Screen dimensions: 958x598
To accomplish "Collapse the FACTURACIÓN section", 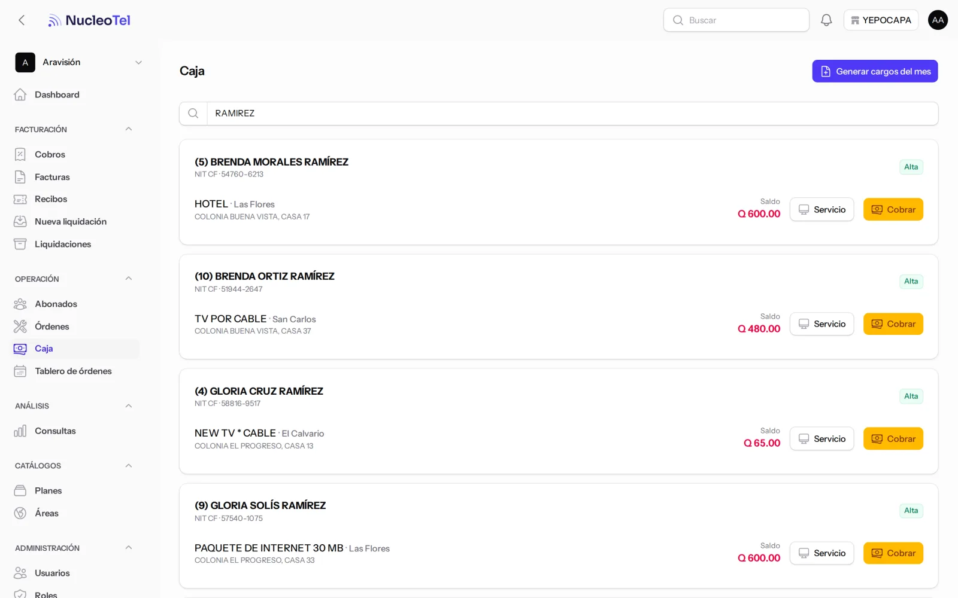I will coord(129,129).
